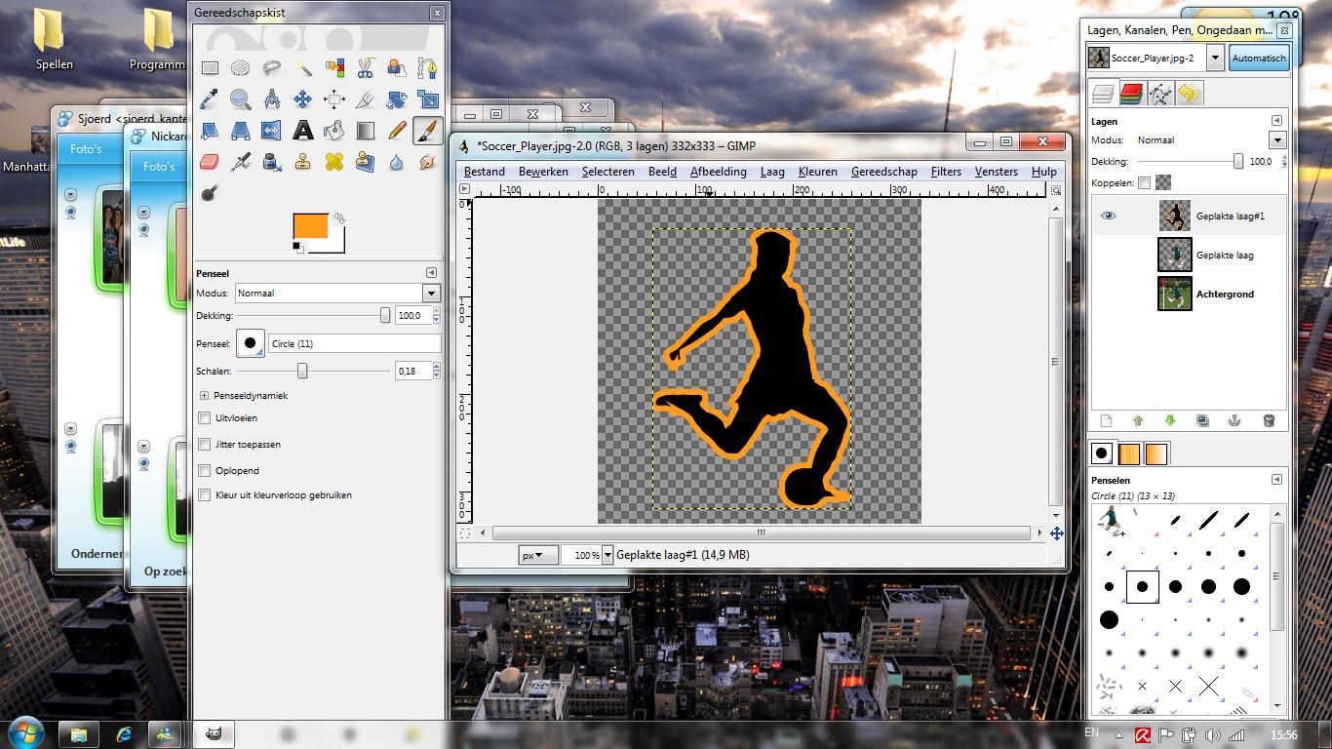Open the Filters menu
The height and width of the screenshot is (749, 1332).
click(946, 172)
